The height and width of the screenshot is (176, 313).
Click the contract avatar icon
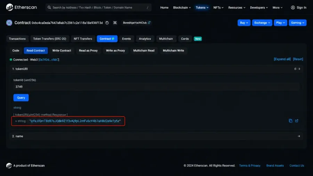click(x=9, y=23)
